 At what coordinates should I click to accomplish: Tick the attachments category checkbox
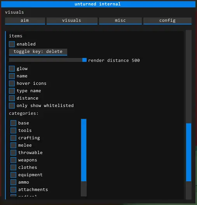(13, 189)
